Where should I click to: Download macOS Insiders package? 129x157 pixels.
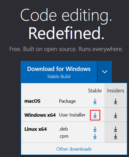click(116, 101)
